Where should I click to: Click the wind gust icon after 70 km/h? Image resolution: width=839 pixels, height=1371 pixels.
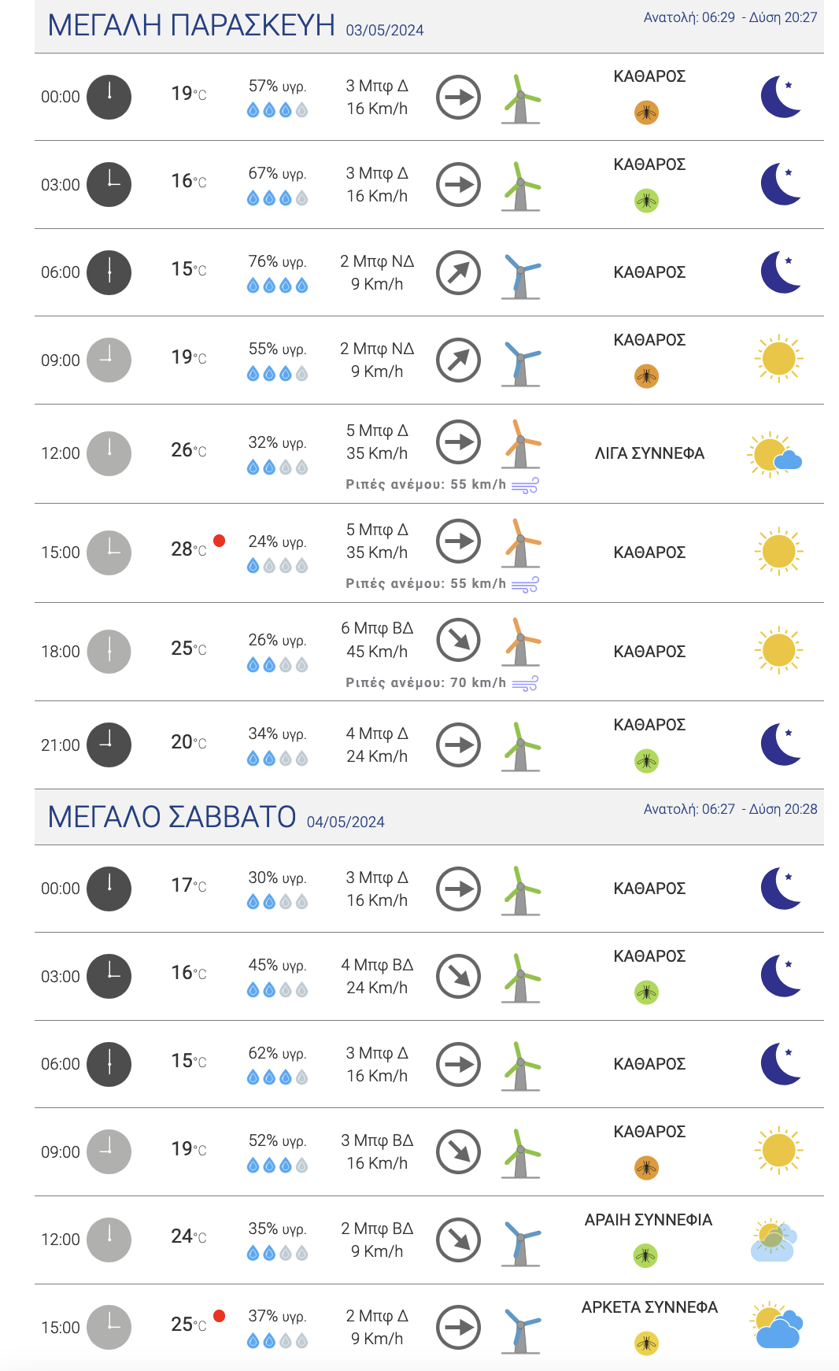point(525,683)
